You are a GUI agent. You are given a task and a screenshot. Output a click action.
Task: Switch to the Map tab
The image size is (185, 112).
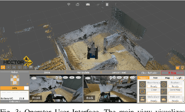167,78
